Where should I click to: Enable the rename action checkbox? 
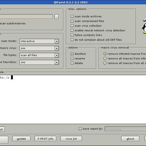(x=72, y=58)
